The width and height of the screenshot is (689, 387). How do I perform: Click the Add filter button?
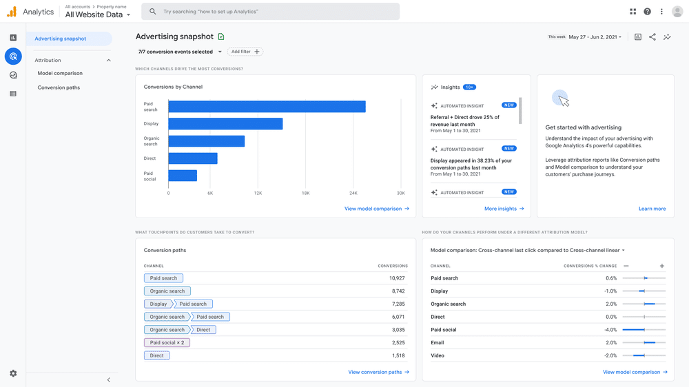[x=245, y=52]
